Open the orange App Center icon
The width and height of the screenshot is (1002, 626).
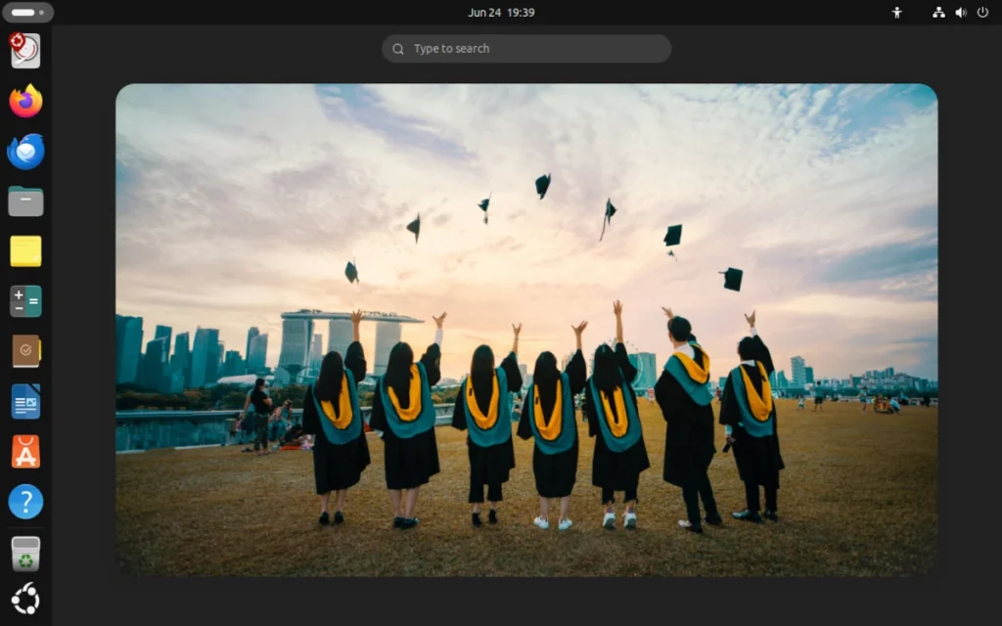click(25, 452)
